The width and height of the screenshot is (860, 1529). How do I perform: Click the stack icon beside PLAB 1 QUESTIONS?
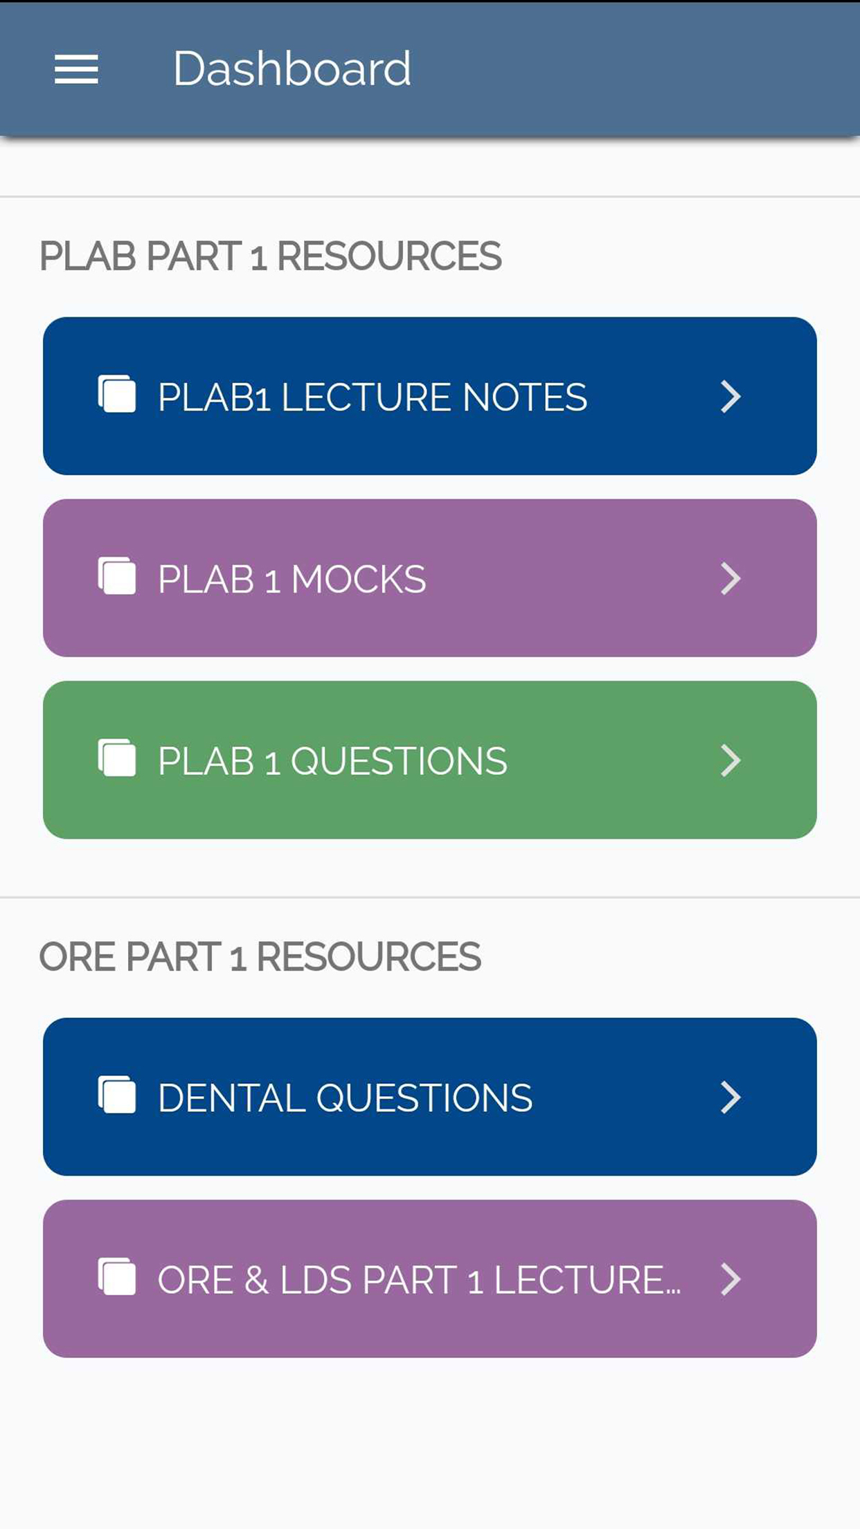click(x=117, y=759)
